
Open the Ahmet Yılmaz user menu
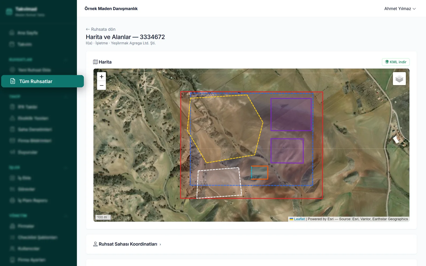(x=400, y=9)
